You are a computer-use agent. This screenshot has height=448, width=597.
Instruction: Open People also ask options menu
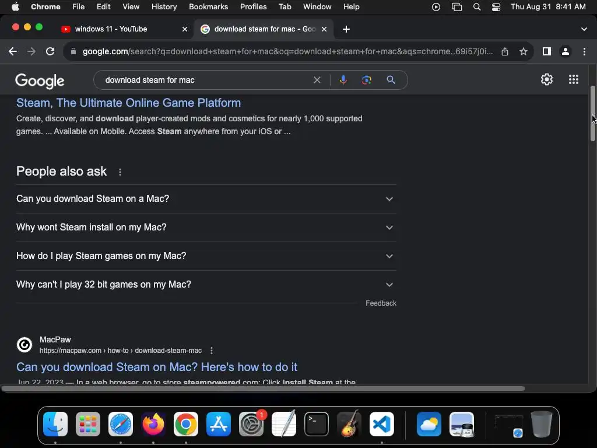pos(120,172)
